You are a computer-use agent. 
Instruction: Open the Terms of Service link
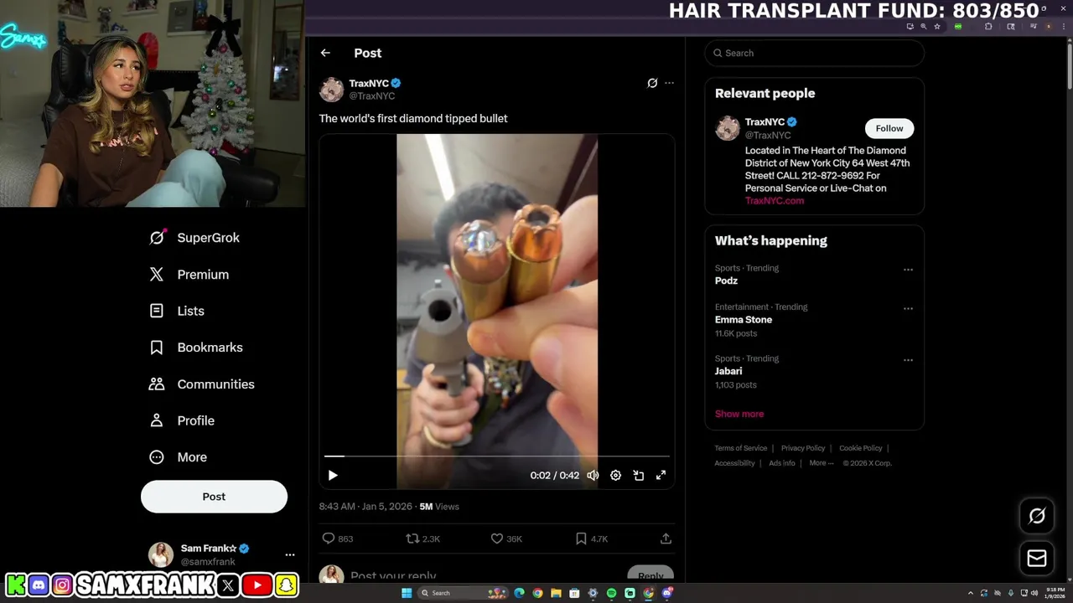pos(741,448)
